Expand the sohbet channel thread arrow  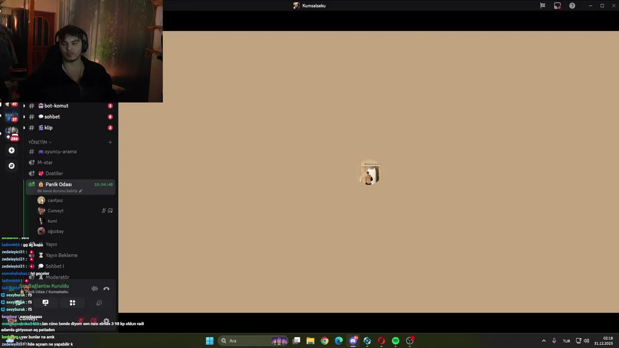(24, 117)
